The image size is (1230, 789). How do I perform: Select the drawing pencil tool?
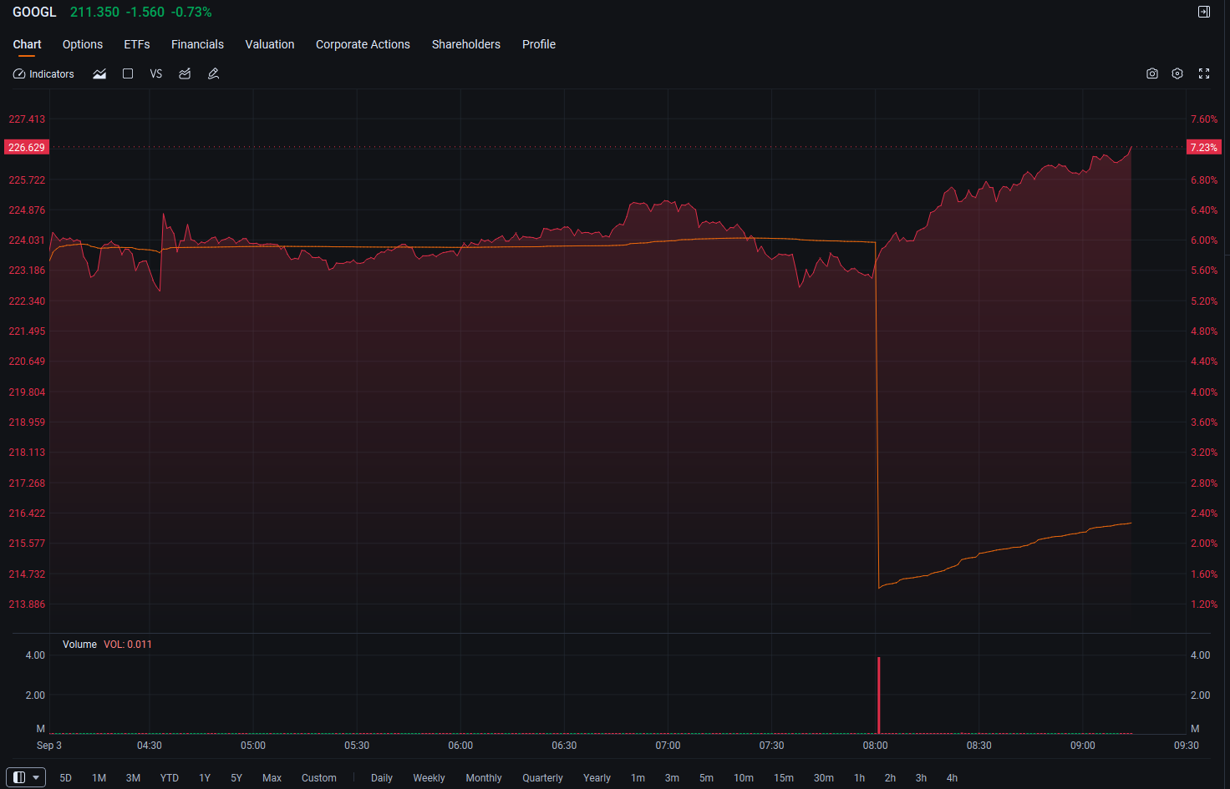click(213, 74)
